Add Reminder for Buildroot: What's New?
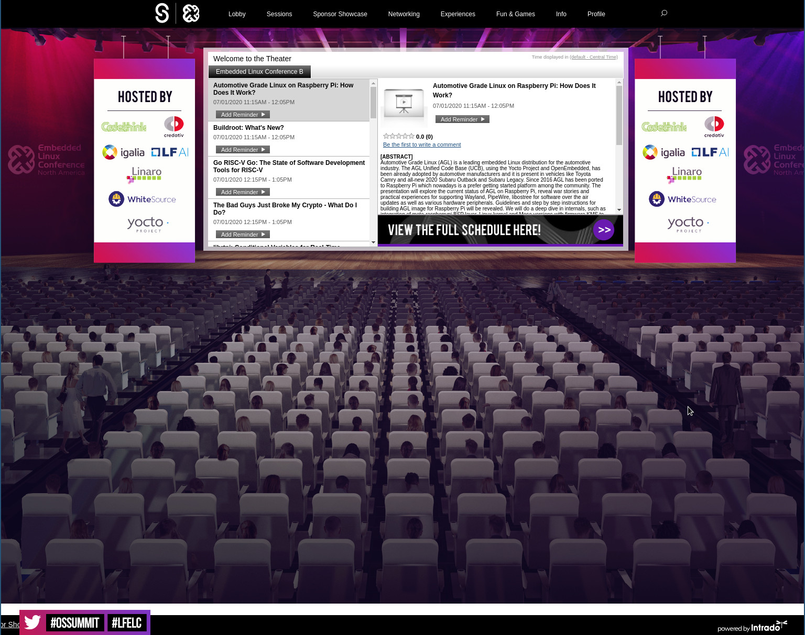The height and width of the screenshot is (635, 805). 243,150
